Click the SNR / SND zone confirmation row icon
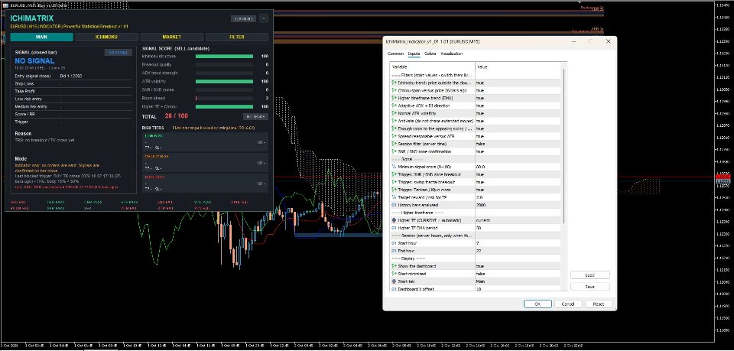This screenshot has height=351, width=734. pos(395,151)
